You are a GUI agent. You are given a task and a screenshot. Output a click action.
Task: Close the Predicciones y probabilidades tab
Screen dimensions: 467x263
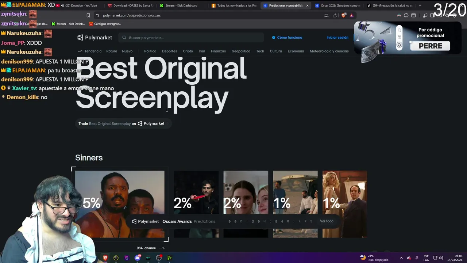tap(307, 5)
